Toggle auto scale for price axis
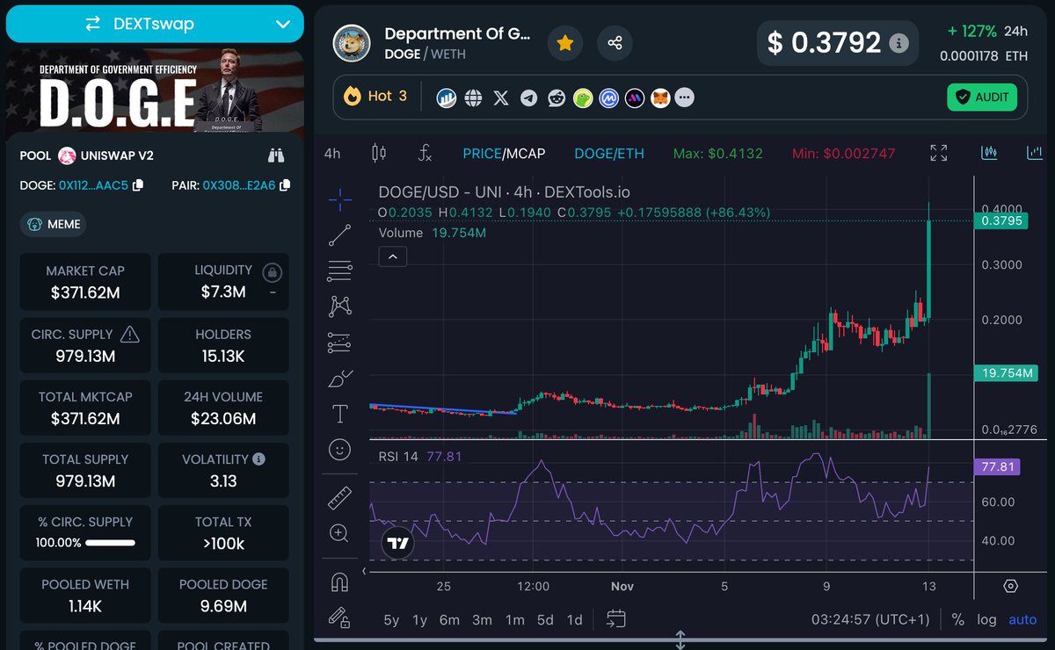Screen dimensions: 1055x650 pos(1022,619)
